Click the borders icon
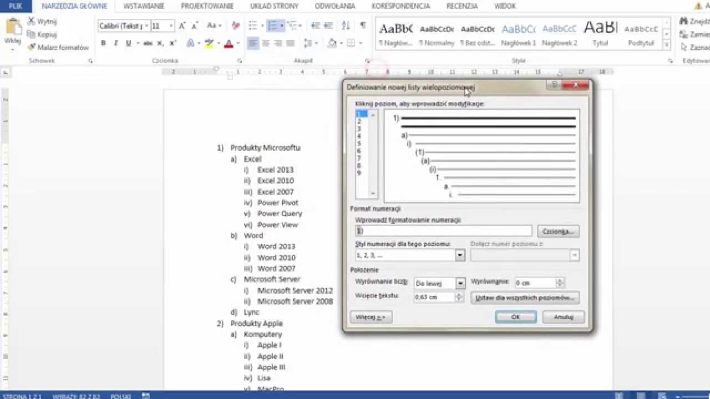The image size is (710, 399). point(351,43)
